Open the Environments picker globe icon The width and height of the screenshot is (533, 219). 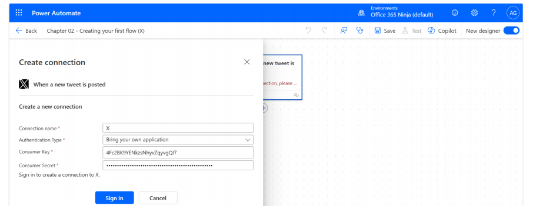click(361, 13)
